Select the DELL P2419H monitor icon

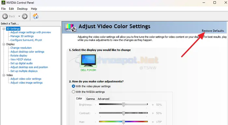click(88, 60)
